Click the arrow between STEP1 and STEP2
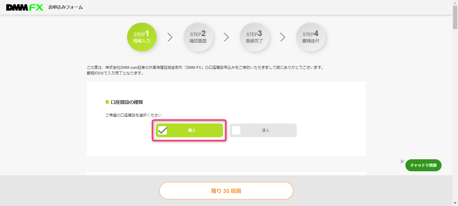This screenshot has width=458, height=206. click(170, 37)
